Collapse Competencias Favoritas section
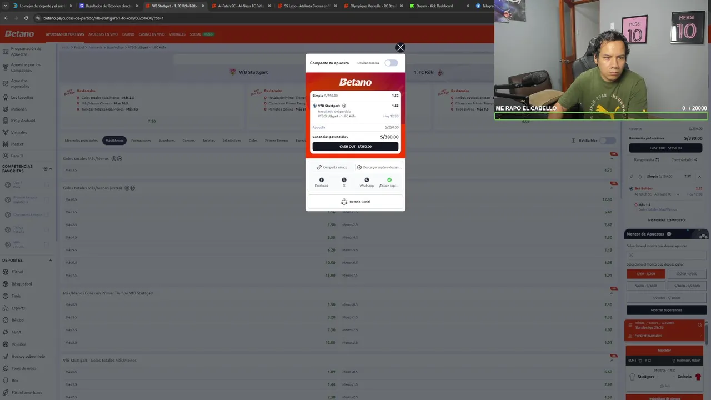Screen dimensions: 711x400 51,169
